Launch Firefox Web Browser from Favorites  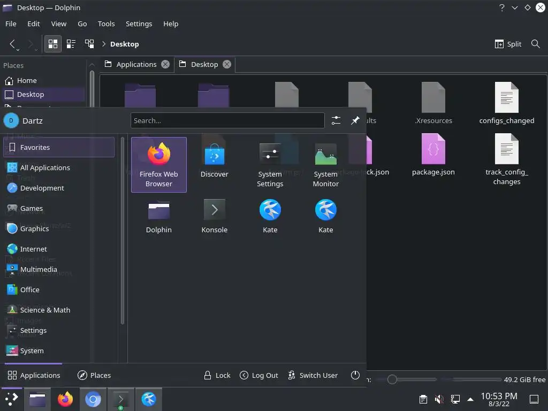pos(158,165)
